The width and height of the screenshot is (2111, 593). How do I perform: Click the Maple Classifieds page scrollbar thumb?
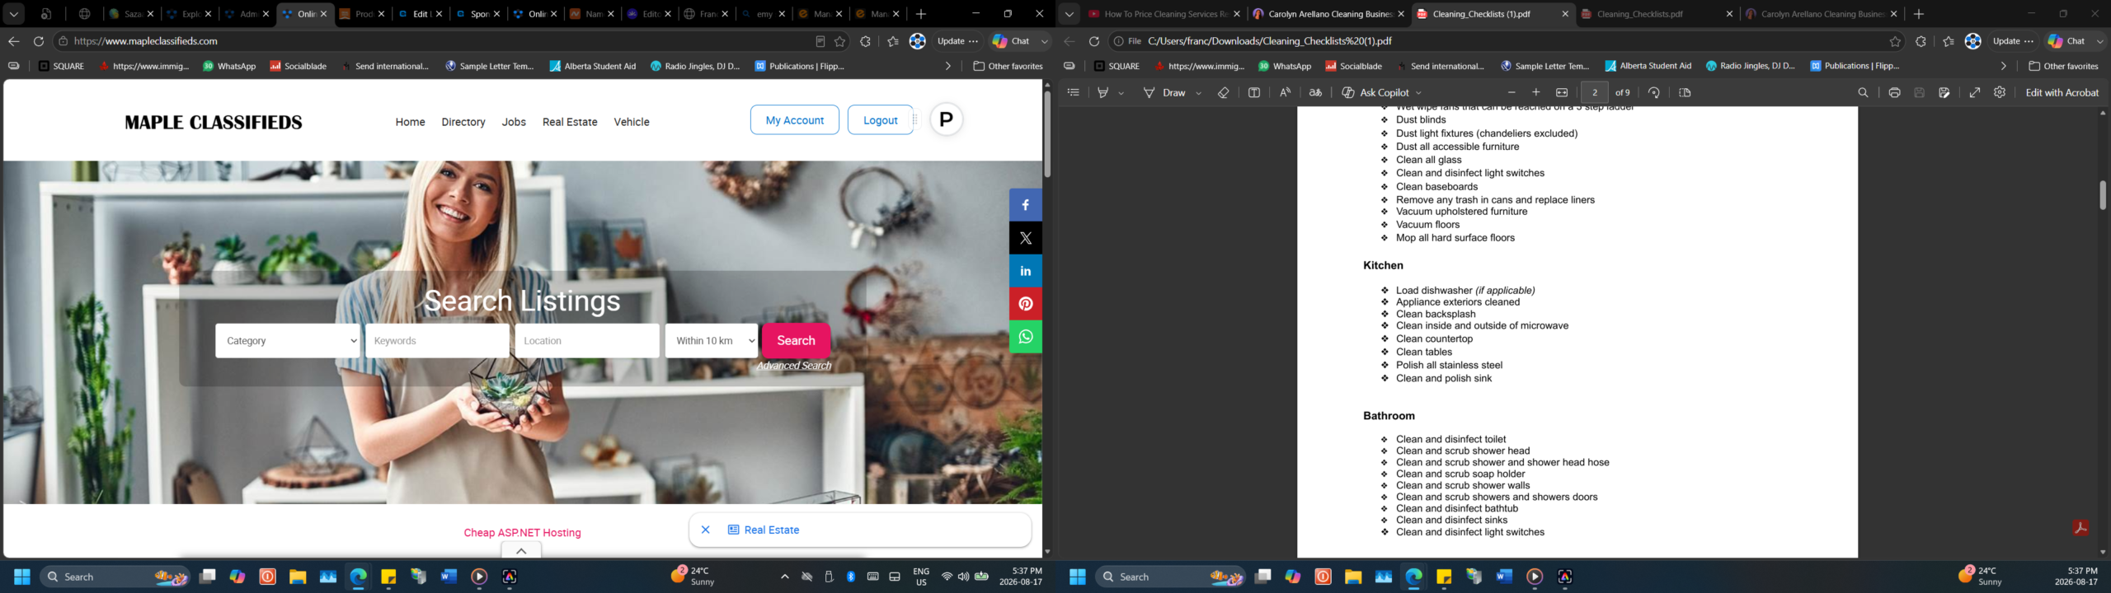[1047, 133]
